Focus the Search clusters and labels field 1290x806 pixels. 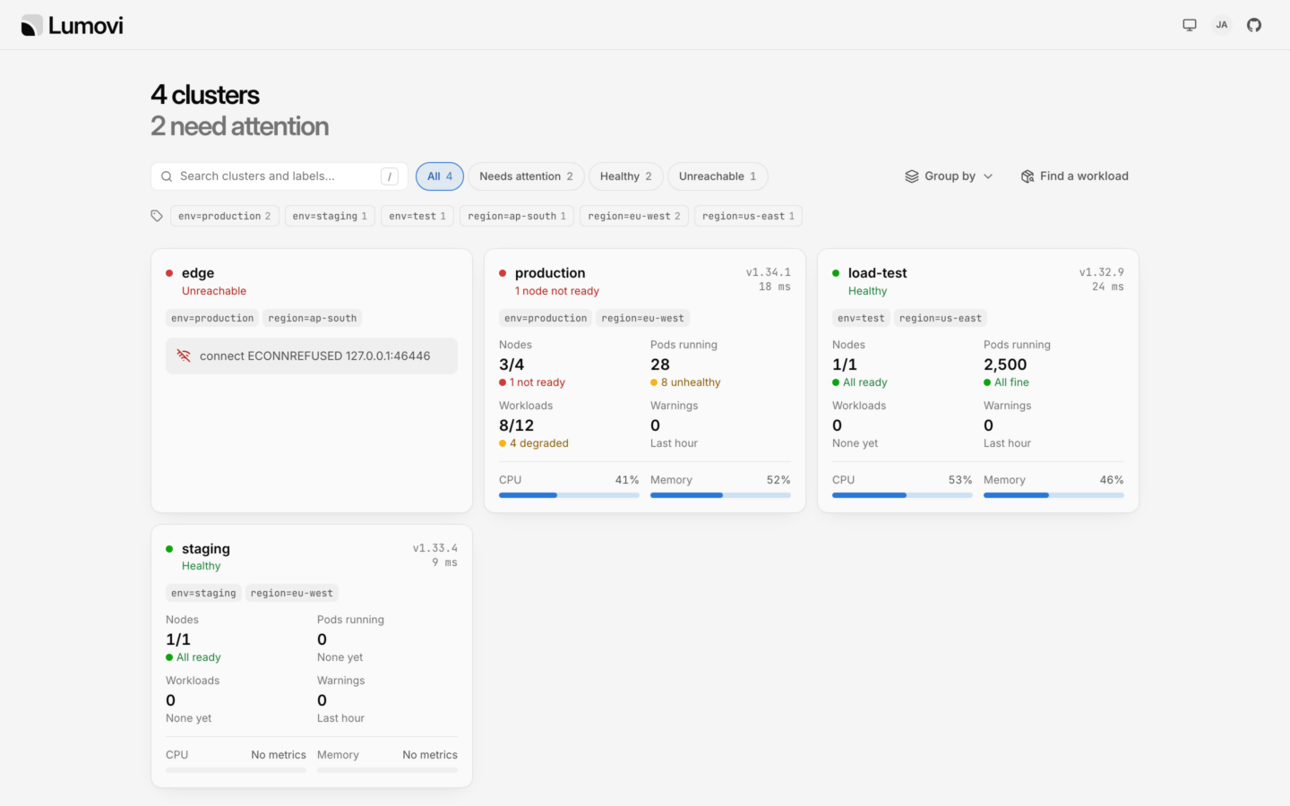(279, 176)
